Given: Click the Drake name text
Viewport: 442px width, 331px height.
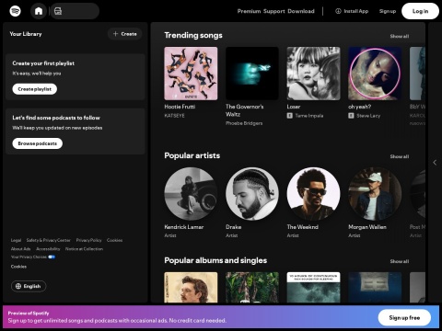Looking at the screenshot, I should tap(234, 227).
